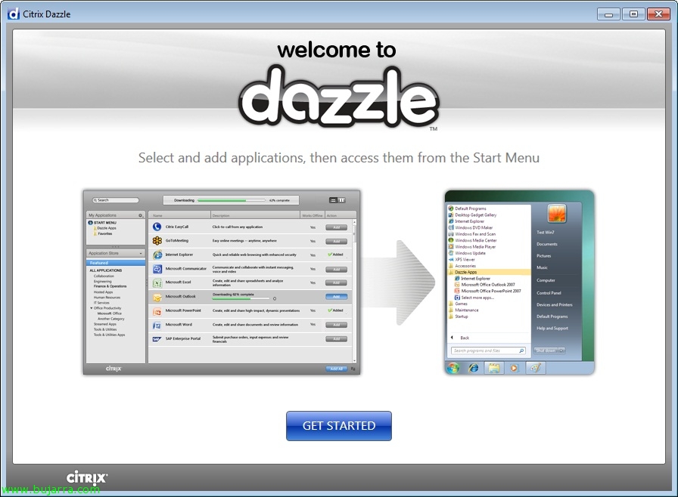This screenshot has height=497, width=678.
Task: Click the Windows Start Menu preview image
Action: 519,282
